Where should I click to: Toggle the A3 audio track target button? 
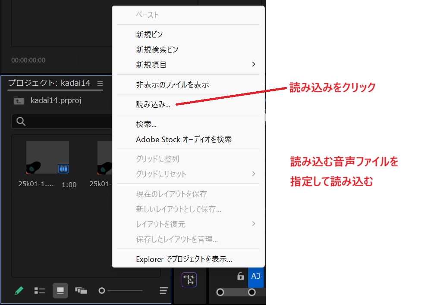(255, 277)
